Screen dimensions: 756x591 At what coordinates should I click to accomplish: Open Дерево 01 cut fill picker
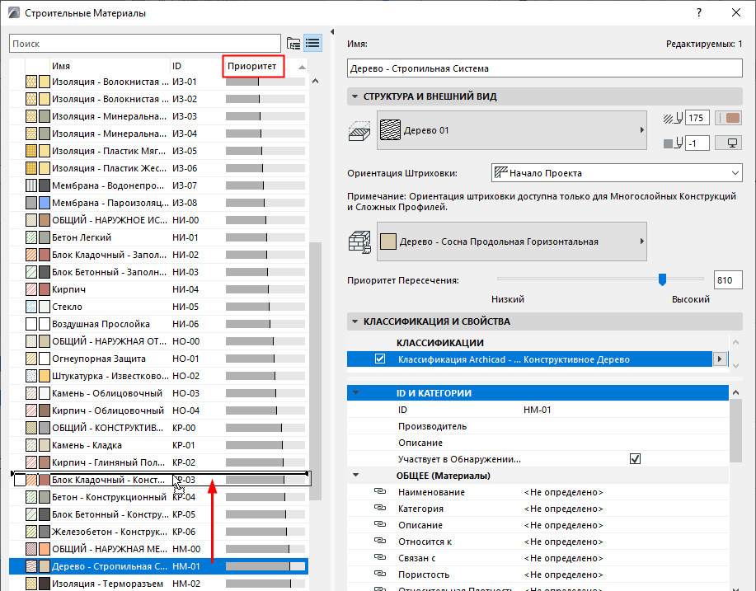511,130
